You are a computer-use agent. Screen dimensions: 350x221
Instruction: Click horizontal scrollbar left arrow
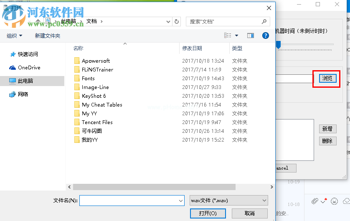[x=69, y=187]
